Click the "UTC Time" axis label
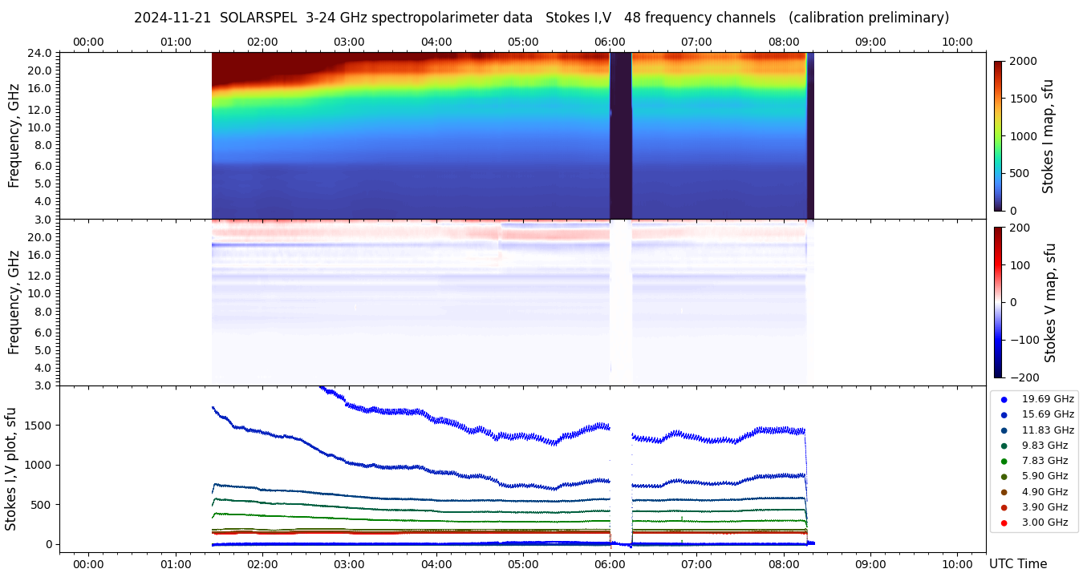The height and width of the screenshot is (581, 1083). [1017, 564]
